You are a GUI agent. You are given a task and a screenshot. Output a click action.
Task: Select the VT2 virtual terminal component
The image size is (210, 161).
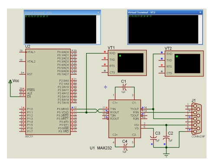coord(184,63)
